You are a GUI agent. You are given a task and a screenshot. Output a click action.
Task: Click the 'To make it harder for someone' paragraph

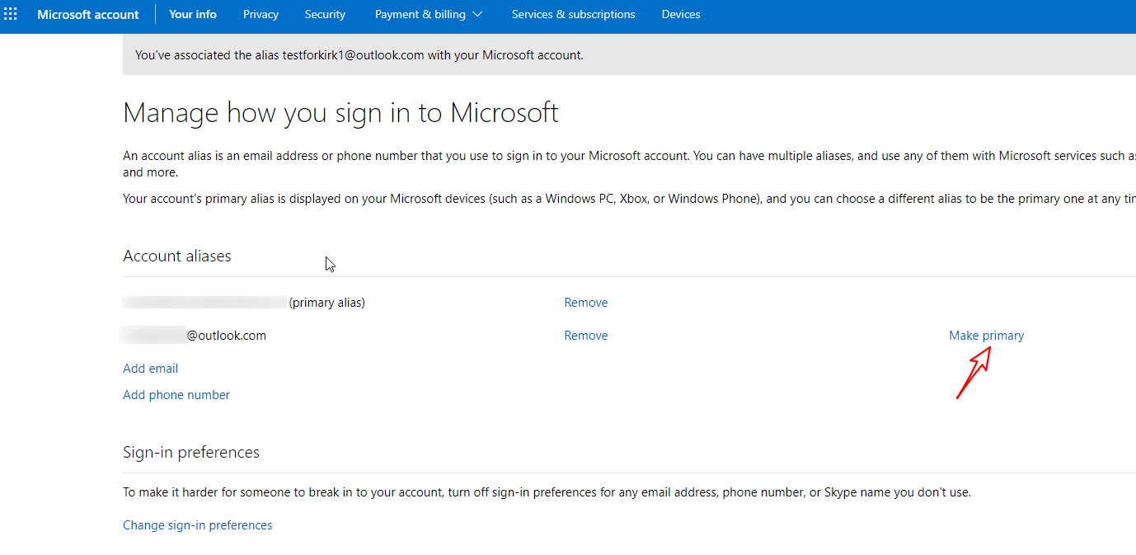click(x=547, y=492)
